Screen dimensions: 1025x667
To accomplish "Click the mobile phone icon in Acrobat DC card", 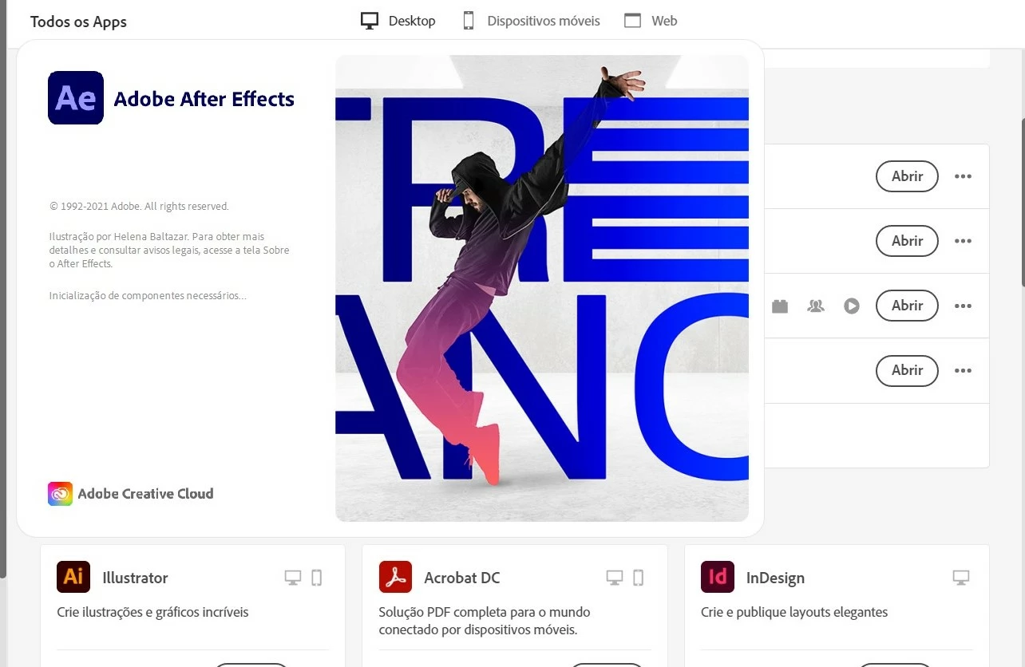I will point(638,578).
